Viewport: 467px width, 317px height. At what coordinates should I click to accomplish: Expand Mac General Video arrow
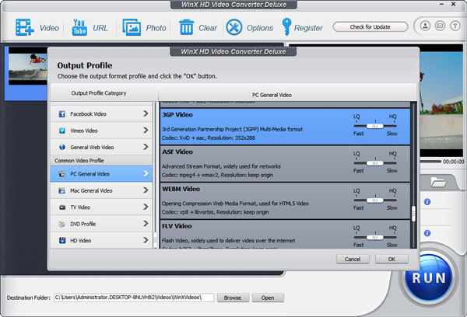146,190
